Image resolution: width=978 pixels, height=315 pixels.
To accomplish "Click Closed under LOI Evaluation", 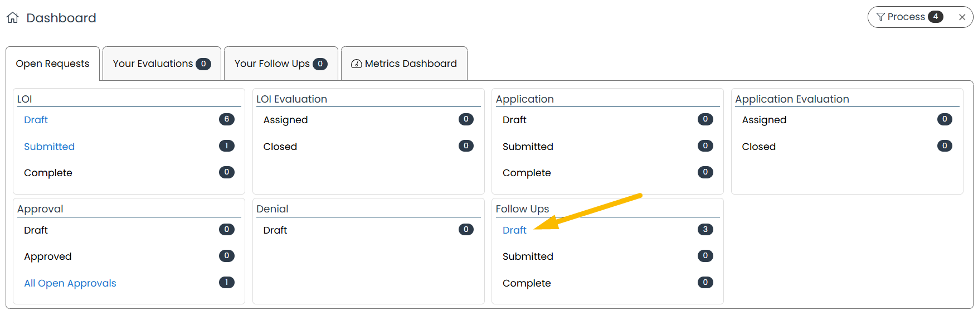I will pyautogui.click(x=280, y=147).
